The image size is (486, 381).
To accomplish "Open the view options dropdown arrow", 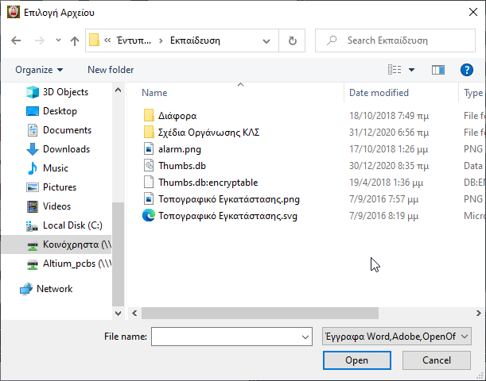I will pyautogui.click(x=411, y=70).
